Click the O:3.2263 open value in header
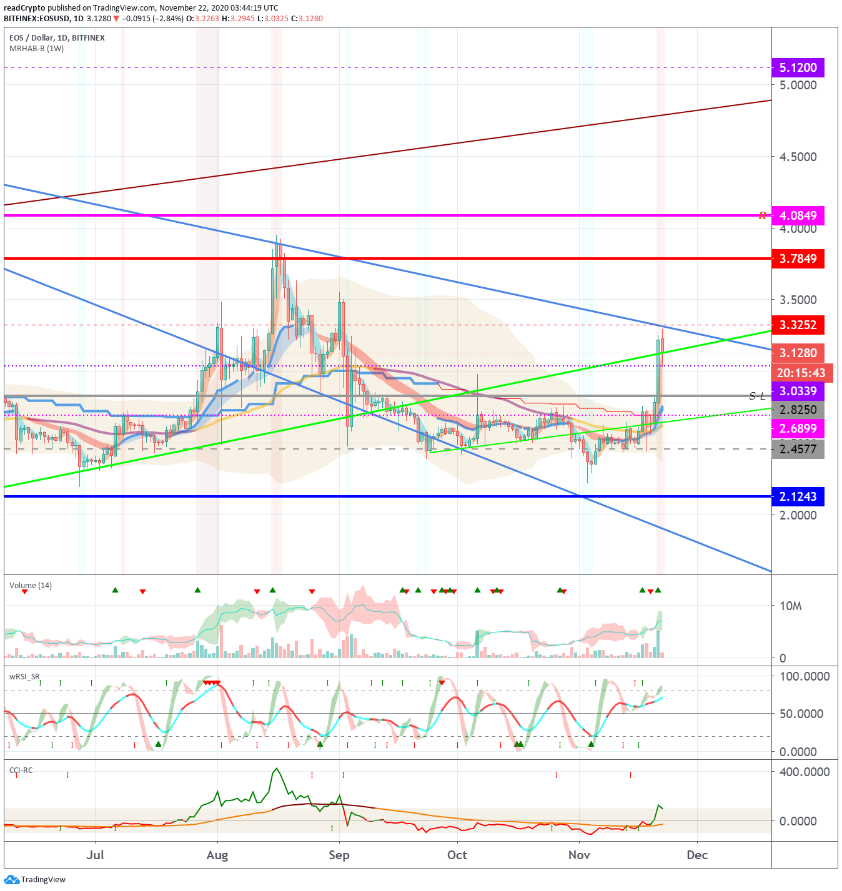Viewport: 842px width, 891px height. point(203,18)
